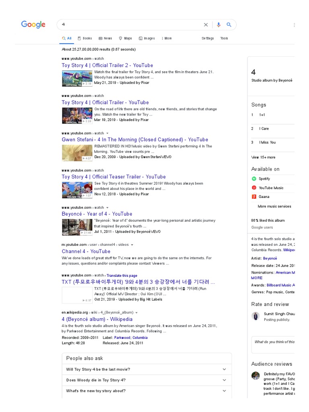309x412 pixels.
Task: Open the TXT Korean video result
Action: click(x=138, y=282)
